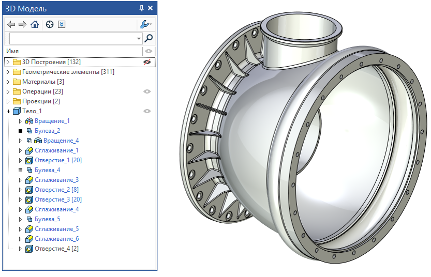Click the Вращение_4 rotation icon
Image resolution: width=431 pixels, height=277 pixels.
[38, 141]
